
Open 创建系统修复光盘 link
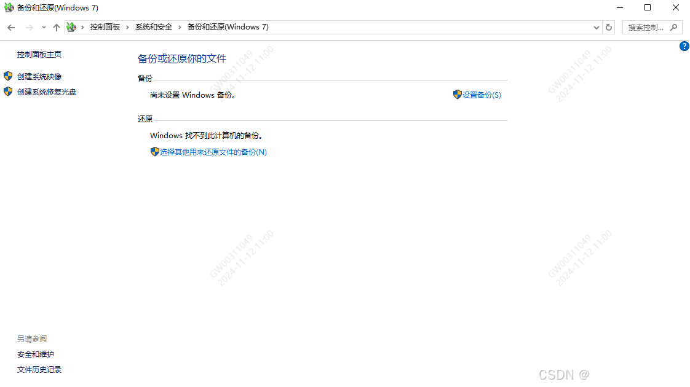pos(47,92)
